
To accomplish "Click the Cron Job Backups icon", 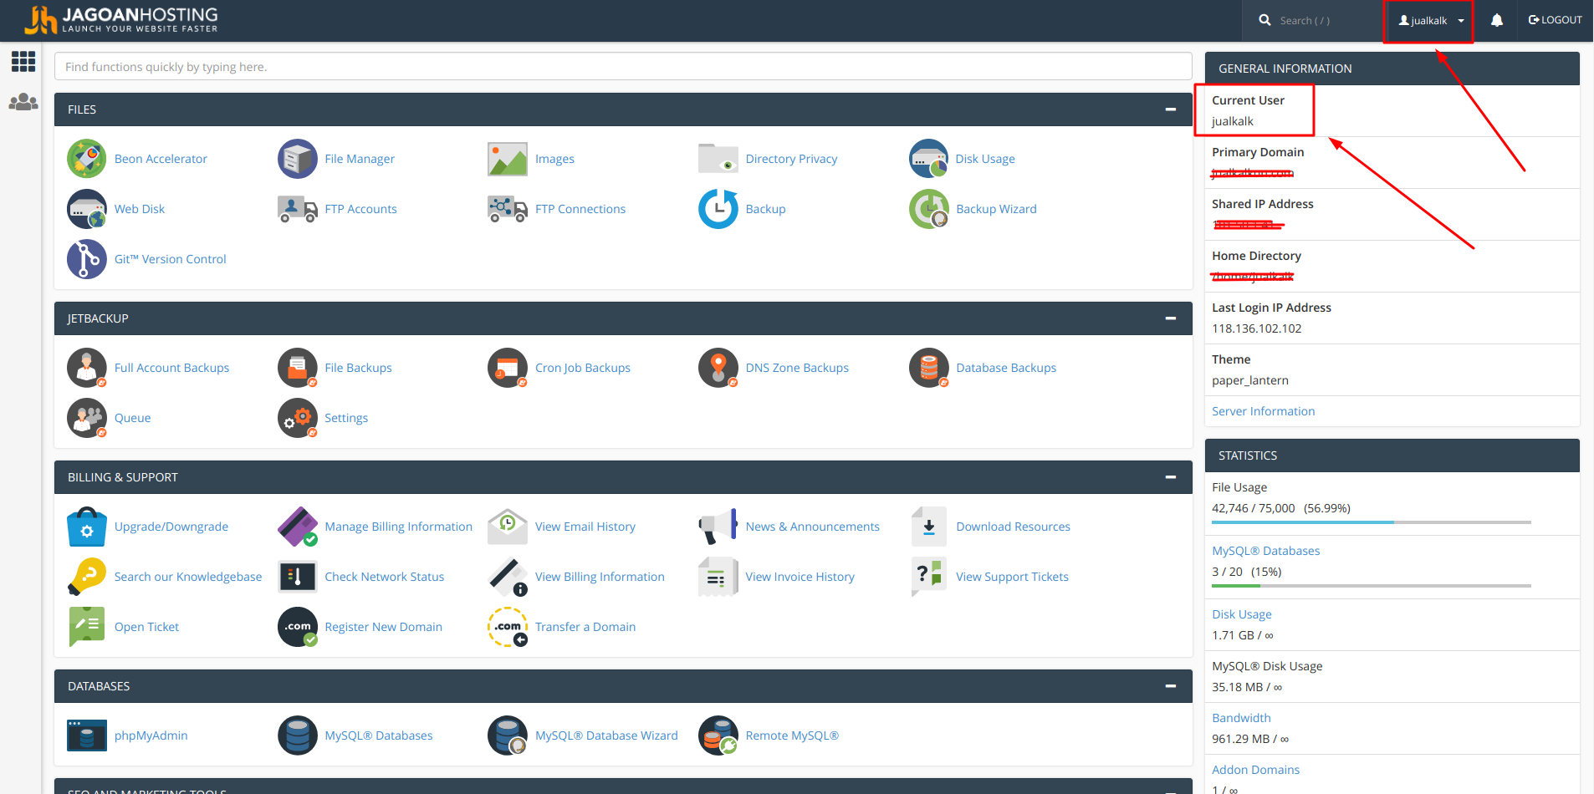I will tap(508, 368).
